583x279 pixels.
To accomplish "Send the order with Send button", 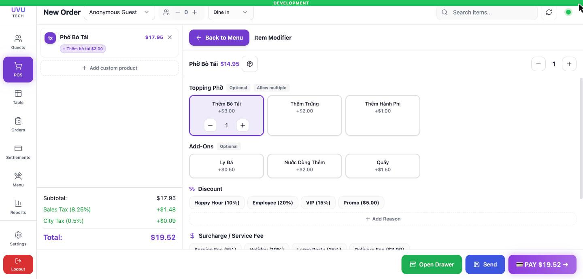I will (x=485, y=264).
